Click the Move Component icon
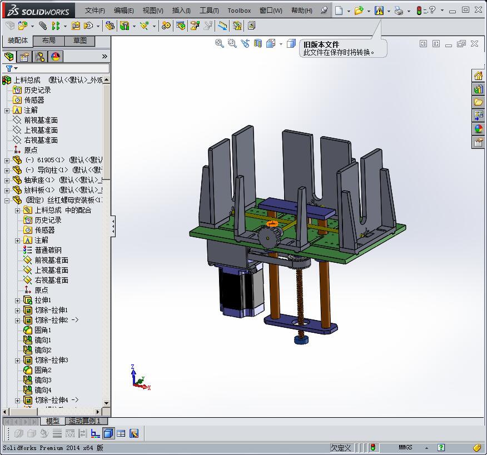487x455 pixels. (88, 26)
